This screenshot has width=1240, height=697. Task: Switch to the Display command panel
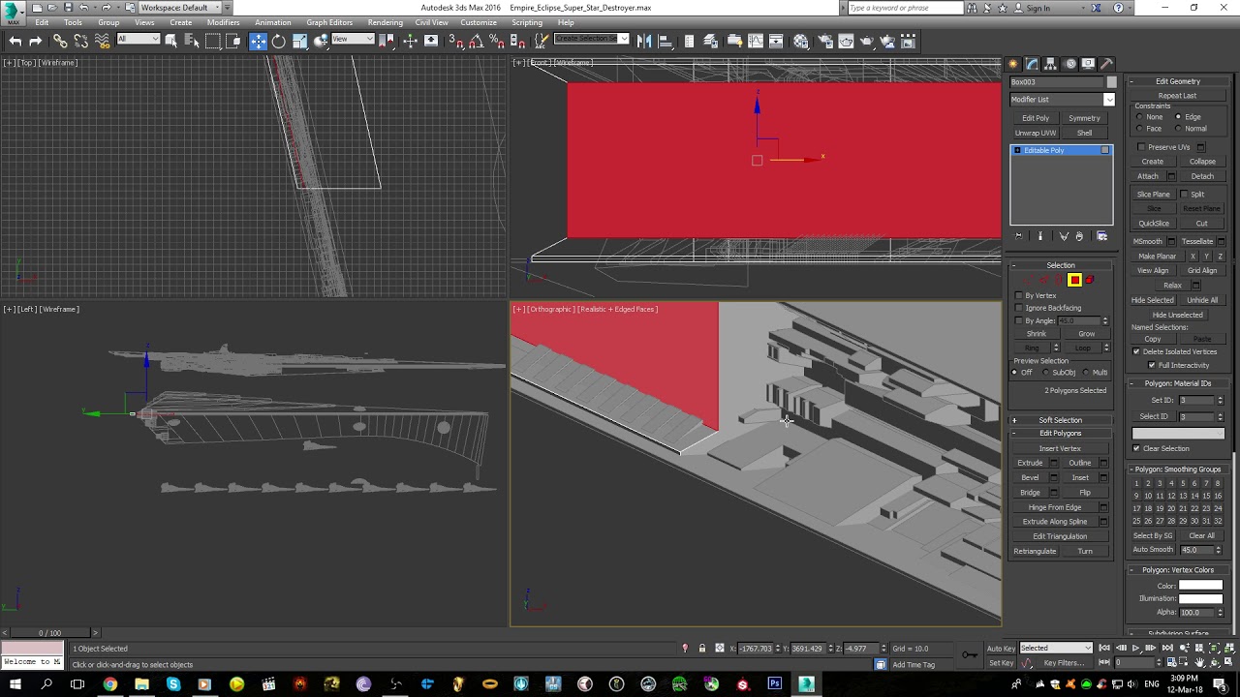pyautogui.click(x=1089, y=64)
